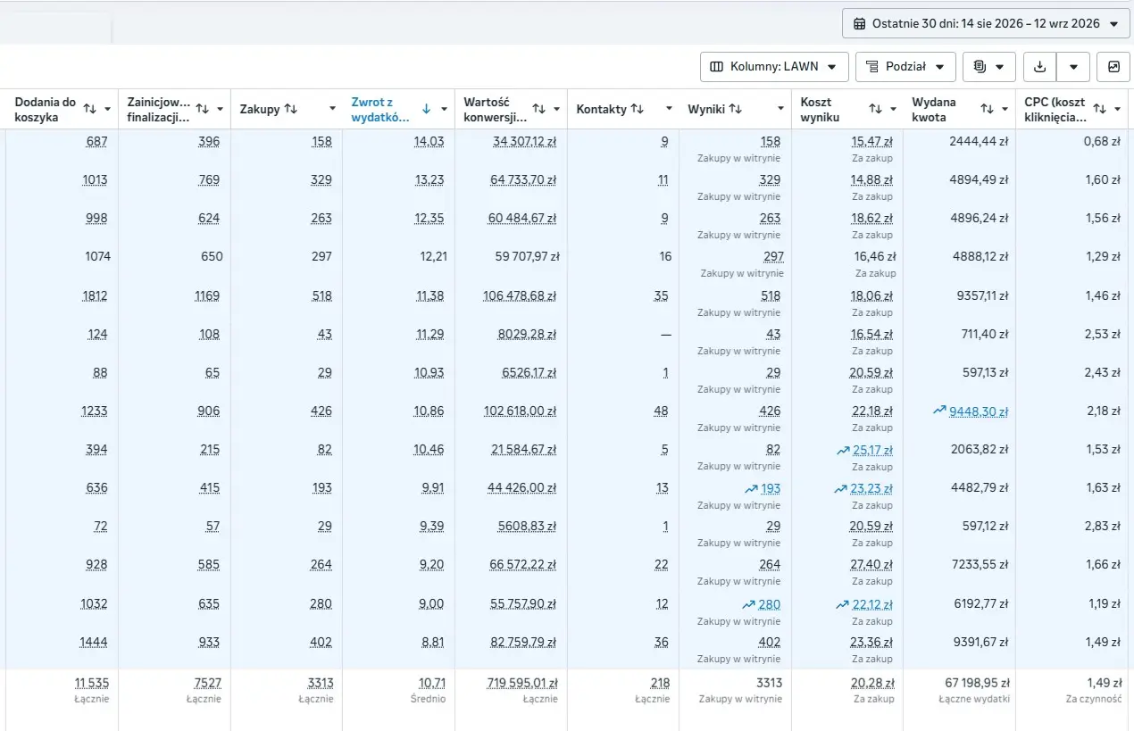Open the chart view icon

coord(1113,67)
